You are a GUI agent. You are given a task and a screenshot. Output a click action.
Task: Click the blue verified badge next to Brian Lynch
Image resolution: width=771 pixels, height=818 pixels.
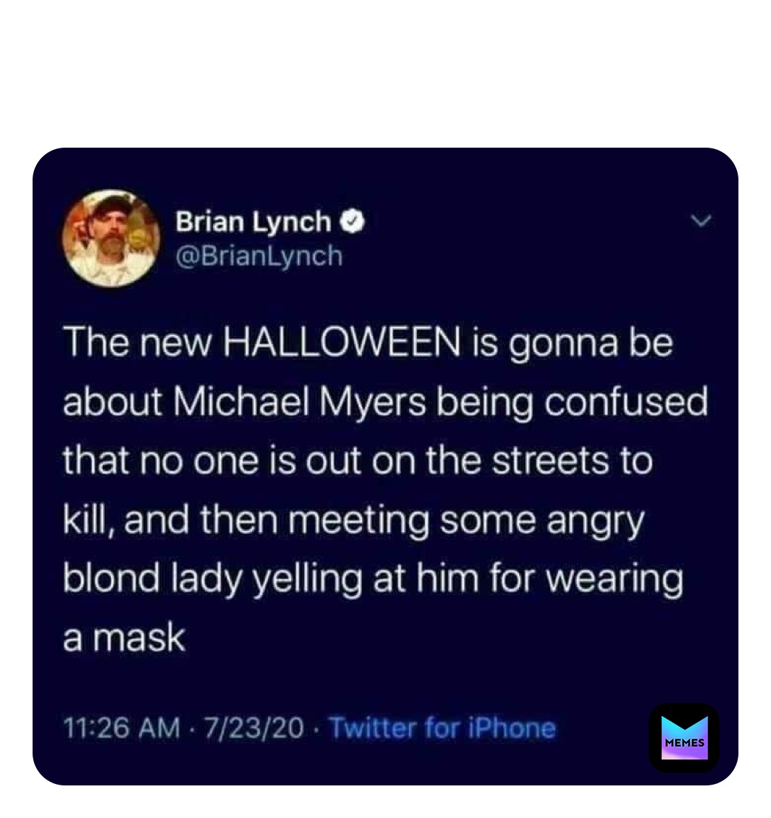[353, 221]
